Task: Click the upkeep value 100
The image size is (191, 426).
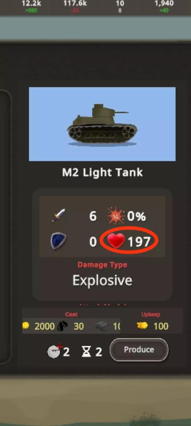Action: click(x=161, y=326)
